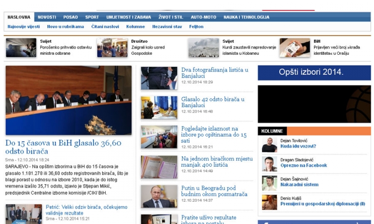The width and height of the screenshot is (374, 224).
Task: Open Umjetnost i zabava section
Action: point(129,17)
